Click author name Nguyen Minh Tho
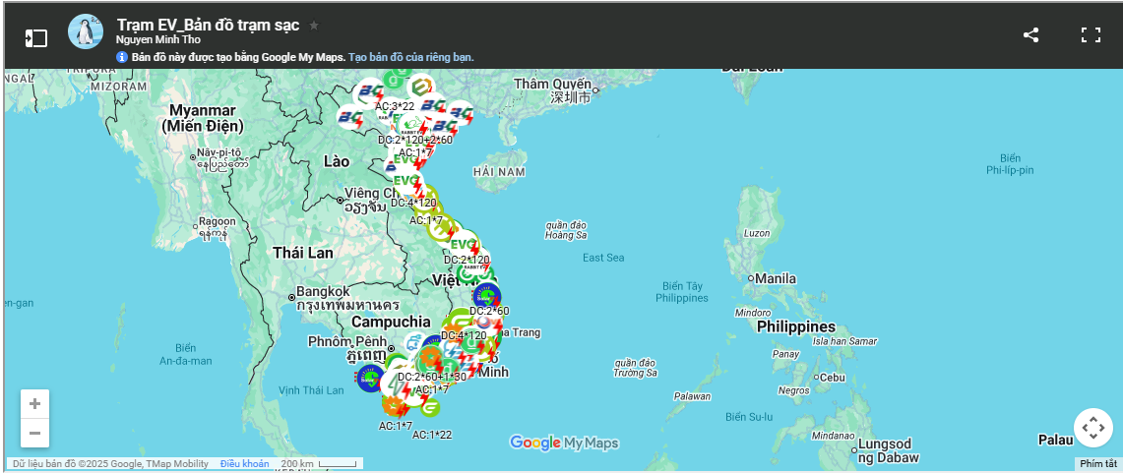This screenshot has height=473, width=1123. [158, 40]
